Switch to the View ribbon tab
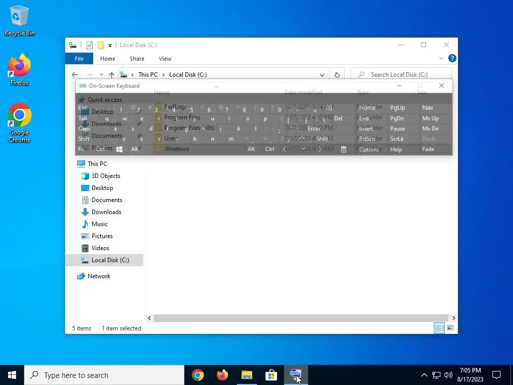 tap(165, 59)
